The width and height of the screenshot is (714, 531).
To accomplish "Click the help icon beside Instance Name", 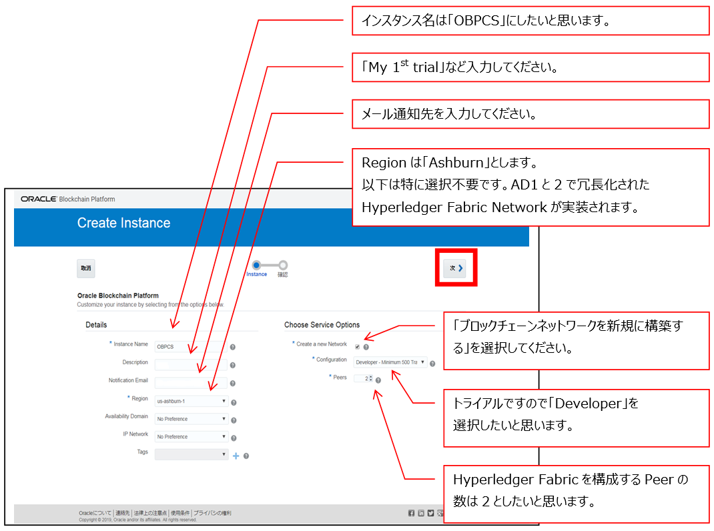I will click(x=233, y=347).
